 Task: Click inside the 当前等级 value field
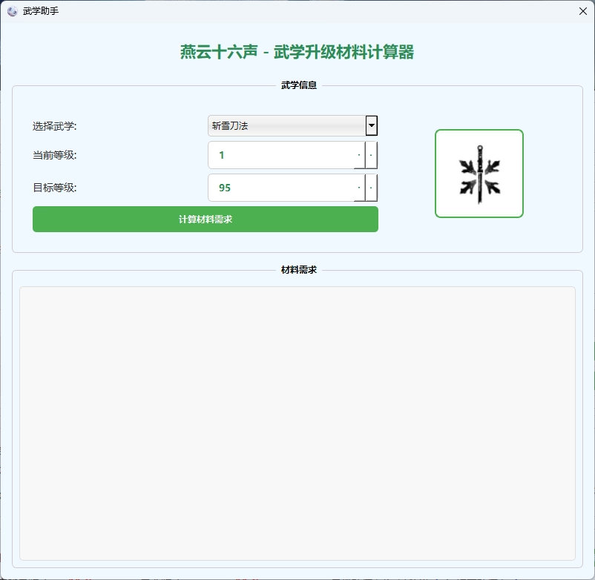(282, 156)
